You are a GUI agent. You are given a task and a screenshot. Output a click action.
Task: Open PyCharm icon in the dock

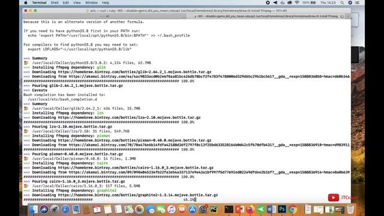[x=214, y=209]
